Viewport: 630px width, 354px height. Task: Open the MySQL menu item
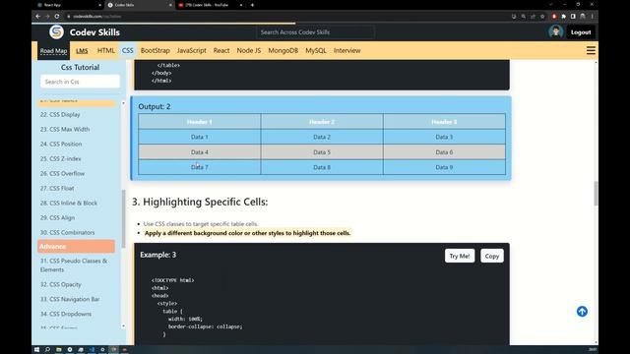tap(316, 50)
